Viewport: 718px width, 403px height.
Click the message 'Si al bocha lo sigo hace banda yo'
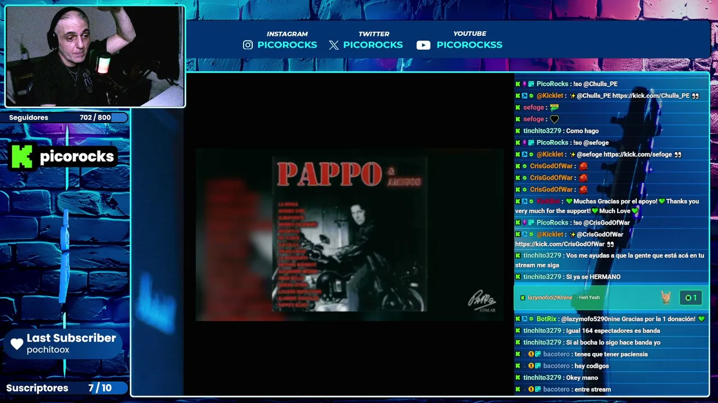(x=613, y=343)
